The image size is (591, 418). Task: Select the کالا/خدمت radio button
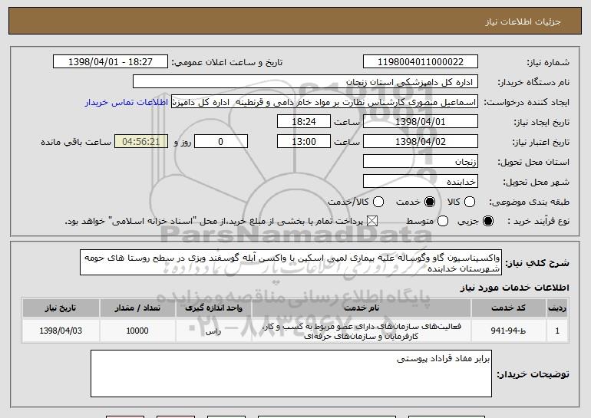378,202
